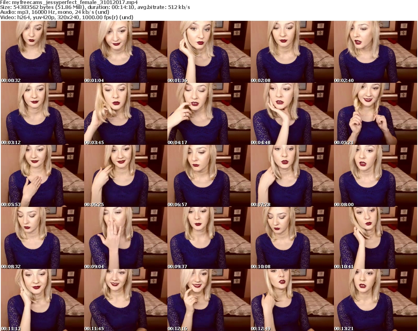418x331 pixels.
Task: Select the frame marked 00:03:12
Action: click(42, 114)
